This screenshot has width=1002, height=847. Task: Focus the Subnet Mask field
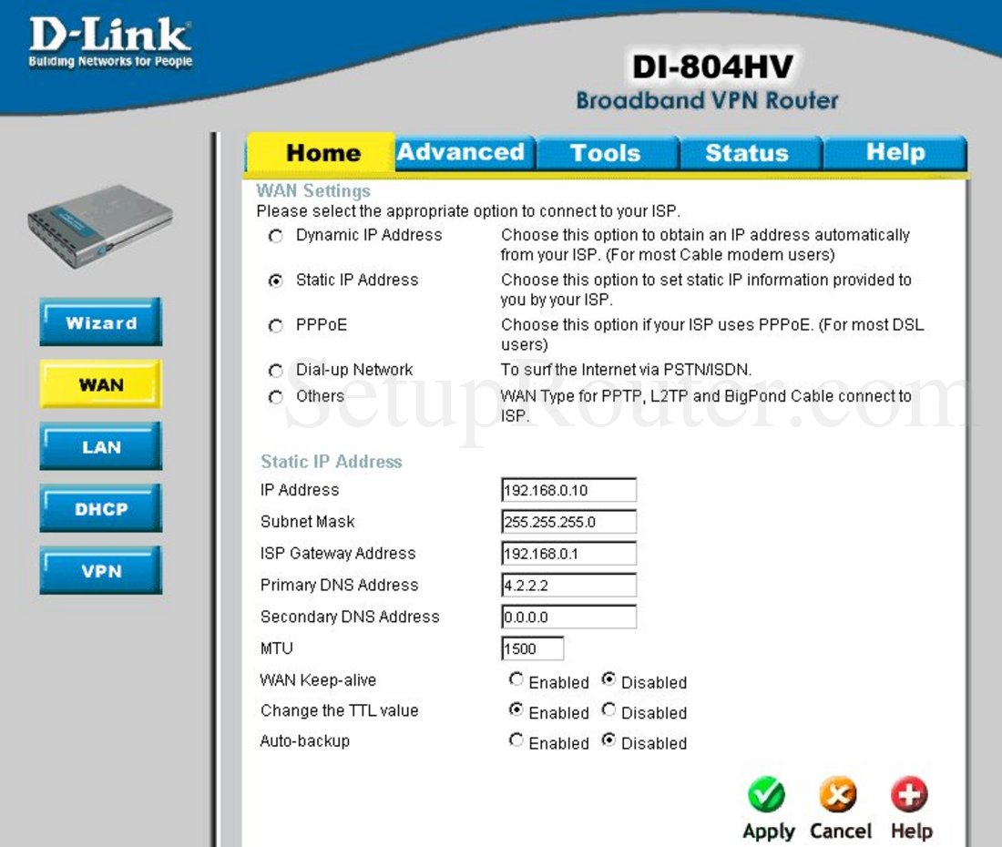pyautogui.click(x=568, y=522)
